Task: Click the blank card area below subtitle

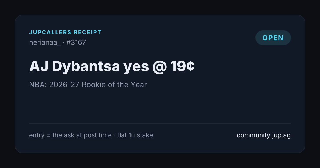Action: point(160,106)
